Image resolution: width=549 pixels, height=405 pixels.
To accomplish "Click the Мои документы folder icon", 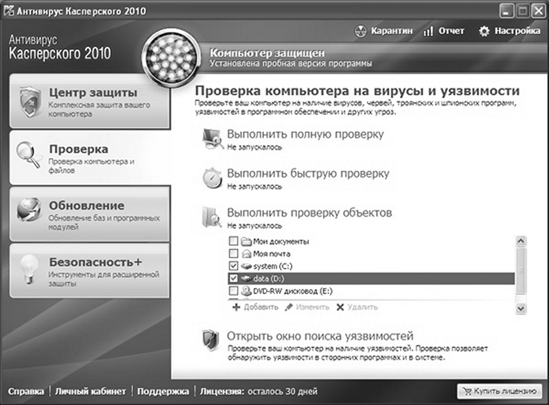I will coord(247,241).
